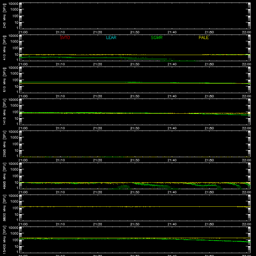This screenshot has width=256, height=256.
Task: Click the 22:00 label under the 8800 MHz panel
Action: (246, 224)
